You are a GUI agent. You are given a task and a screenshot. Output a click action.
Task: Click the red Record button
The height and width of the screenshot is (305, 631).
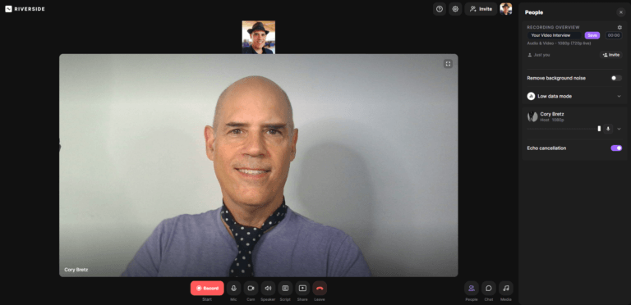207,288
